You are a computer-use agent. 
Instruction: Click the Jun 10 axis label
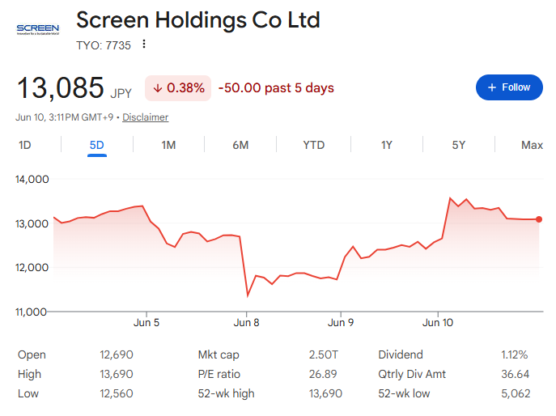pyautogui.click(x=438, y=323)
